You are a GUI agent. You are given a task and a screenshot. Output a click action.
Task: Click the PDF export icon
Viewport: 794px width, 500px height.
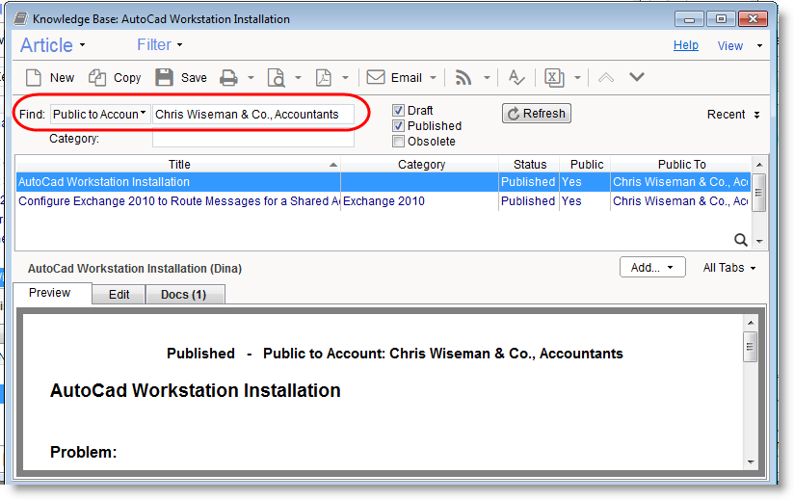point(325,78)
